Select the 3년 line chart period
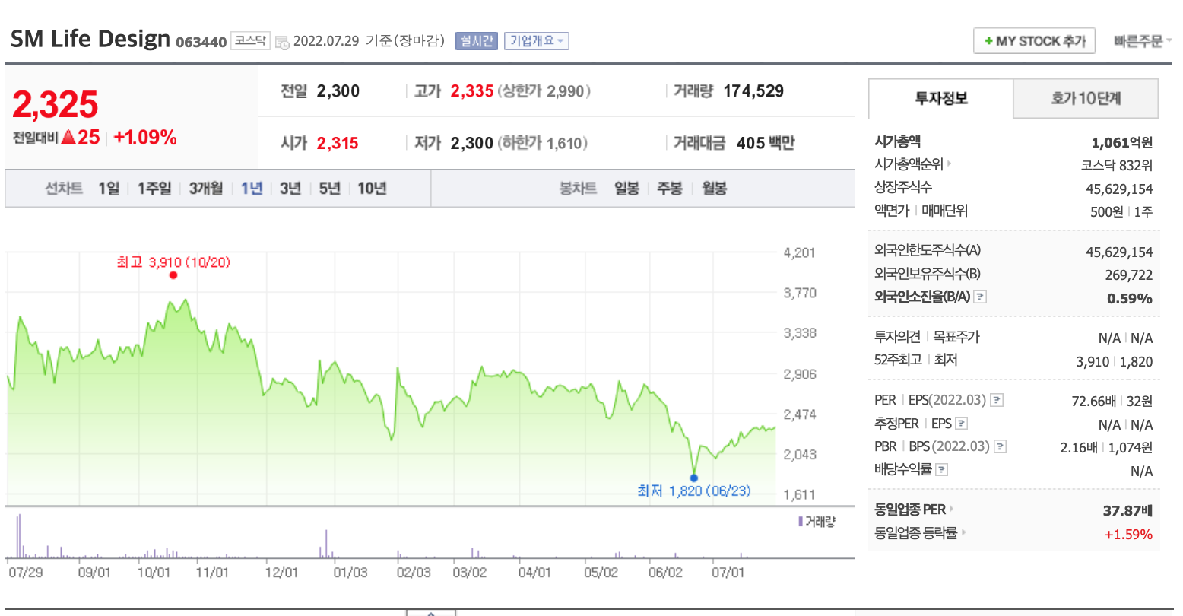Image resolution: width=1183 pixels, height=616 pixels. point(290,189)
